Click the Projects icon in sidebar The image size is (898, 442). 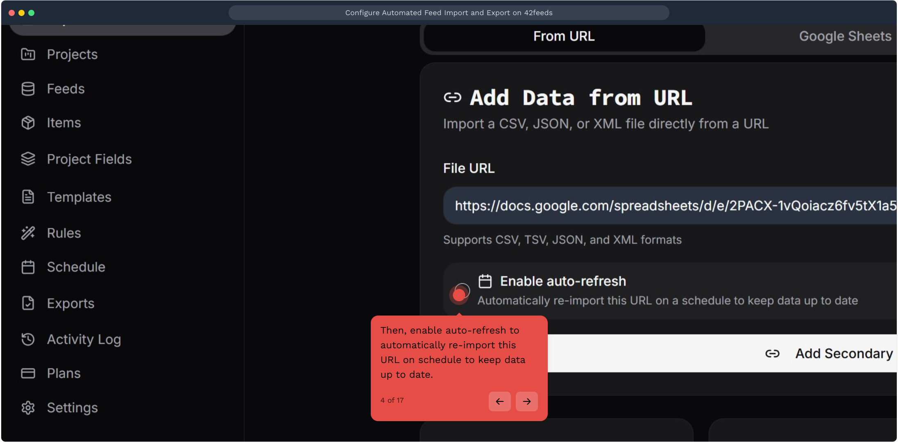click(x=28, y=54)
